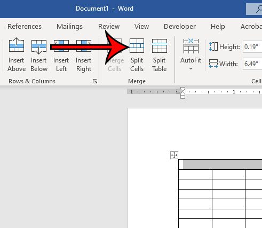Click the Insert Above button
262x228 pixels.
(x=17, y=54)
